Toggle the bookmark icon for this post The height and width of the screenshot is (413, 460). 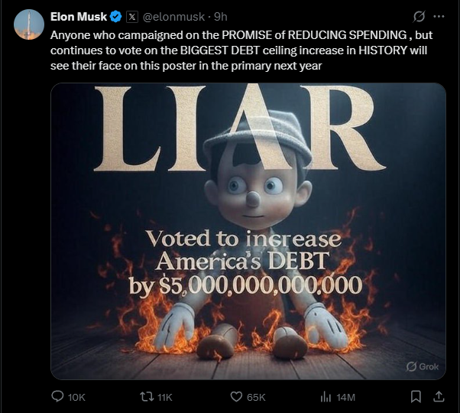pyautogui.click(x=416, y=397)
